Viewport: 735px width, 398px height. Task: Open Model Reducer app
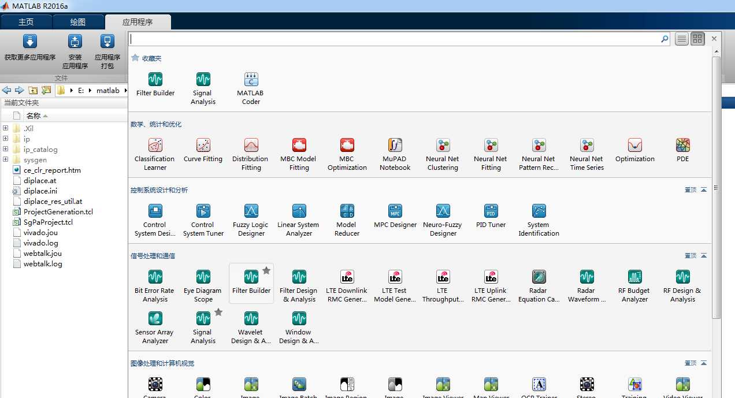click(347, 220)
